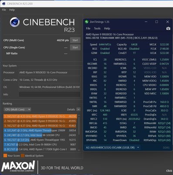Viewport: 173px width, 175px height.
Task: Click the MCLK value 3222.00
Action: coord(164,45)
